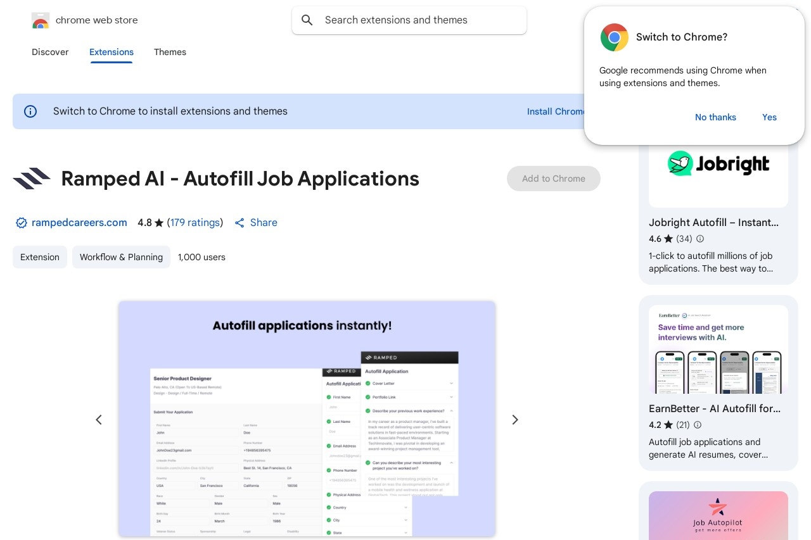Click the Share icon
Viewport: 811px width, 540px height.
point(239,223)
